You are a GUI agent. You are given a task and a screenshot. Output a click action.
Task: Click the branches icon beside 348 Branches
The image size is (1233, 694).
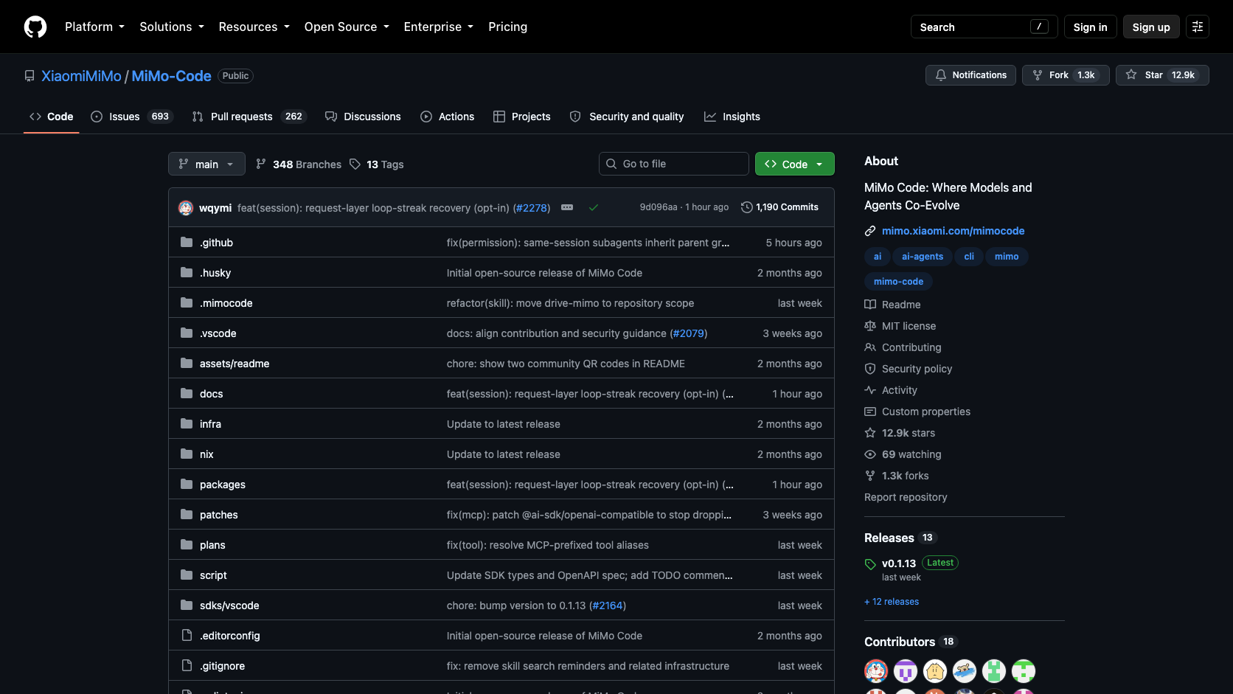point(261,164)
